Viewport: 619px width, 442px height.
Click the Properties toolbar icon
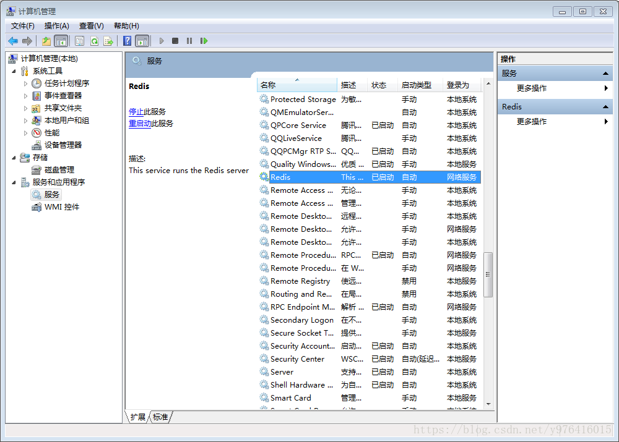(79, 41)
